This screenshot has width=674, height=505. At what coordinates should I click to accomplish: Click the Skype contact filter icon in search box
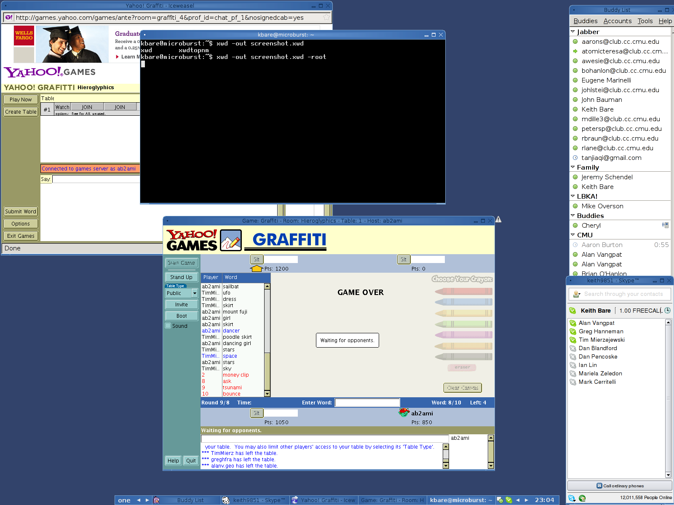tap(576, 294)
